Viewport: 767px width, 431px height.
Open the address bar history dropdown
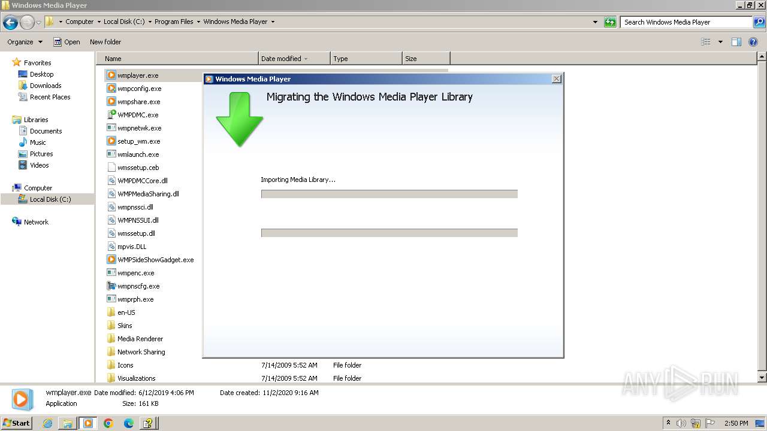coord(595,22)
